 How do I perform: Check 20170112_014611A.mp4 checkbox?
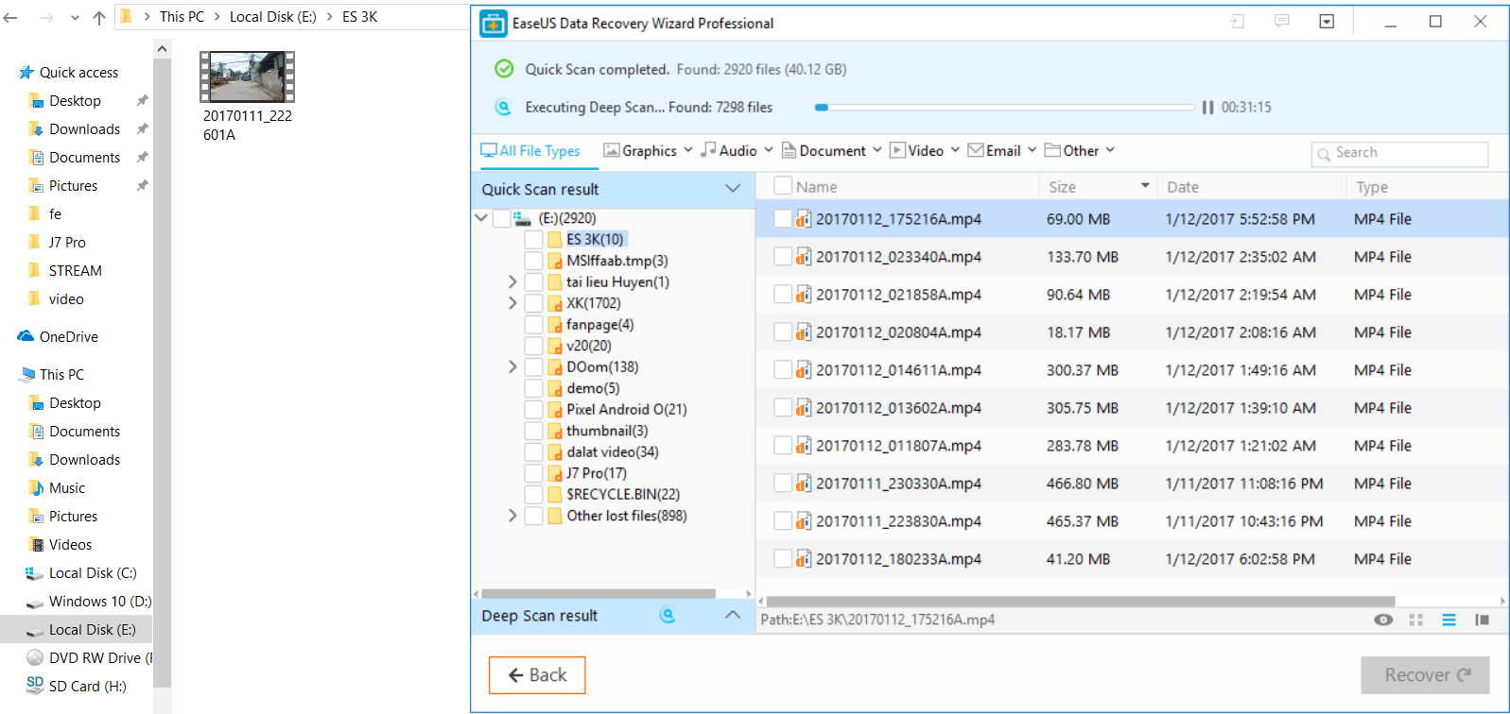pyautogui.click(x=783, y=370)
